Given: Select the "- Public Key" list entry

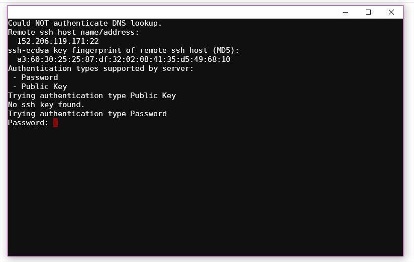Looking at the screenshot, I should (x=40, y=86).
